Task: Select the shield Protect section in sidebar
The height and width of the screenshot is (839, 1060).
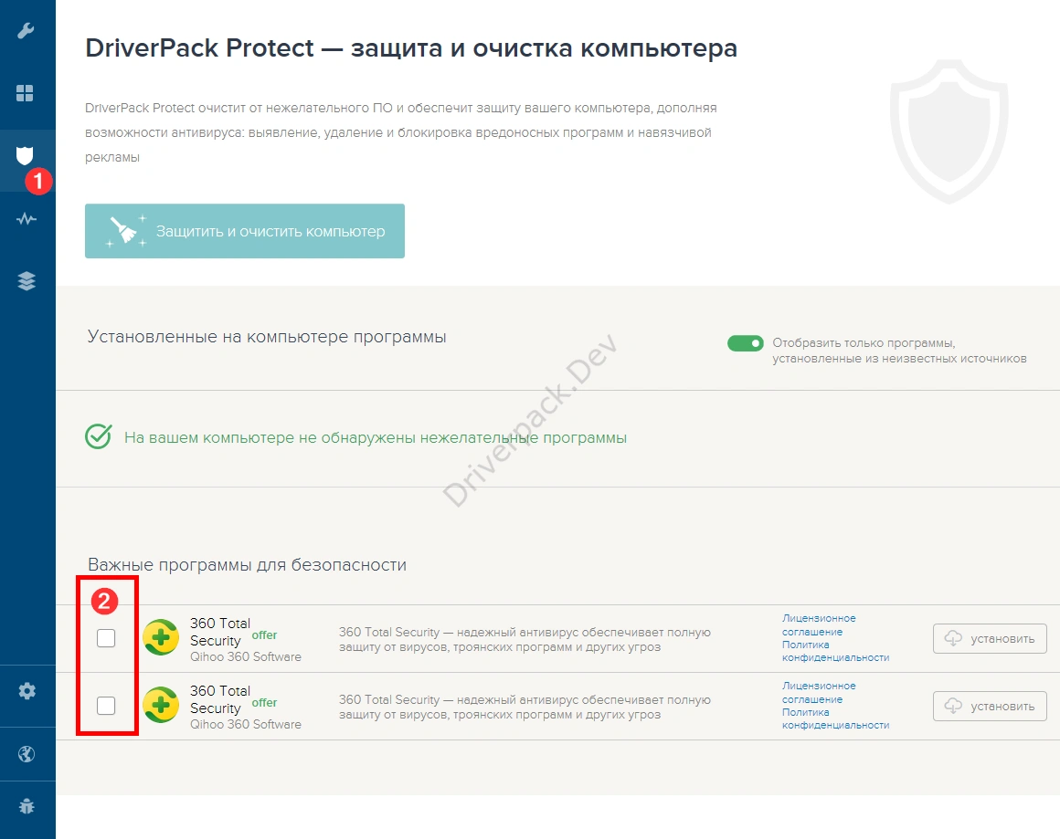Action: pyautogui.click(x=25, y=156)
